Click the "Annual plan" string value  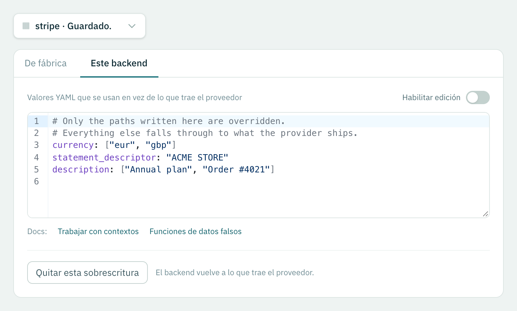point(158,170)
